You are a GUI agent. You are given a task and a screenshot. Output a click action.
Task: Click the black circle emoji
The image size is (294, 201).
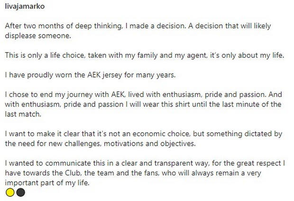[x=20, y=192]
